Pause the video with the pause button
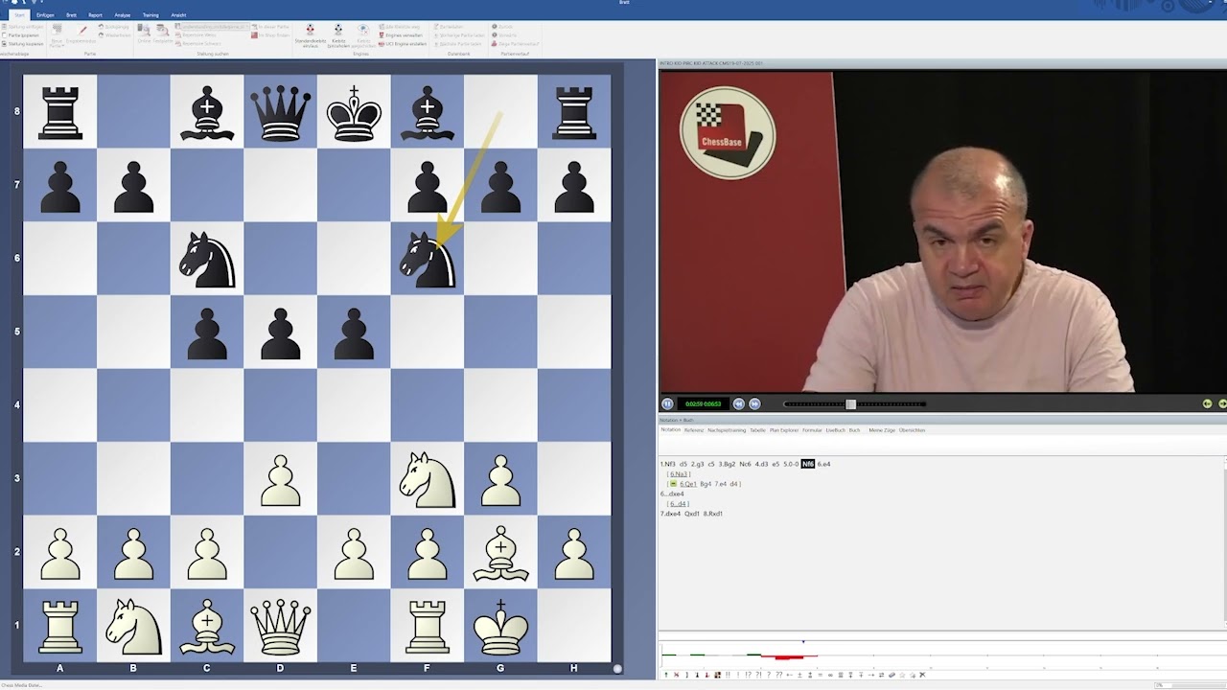Screen dimensions: 1227x690 pos(667,403)
